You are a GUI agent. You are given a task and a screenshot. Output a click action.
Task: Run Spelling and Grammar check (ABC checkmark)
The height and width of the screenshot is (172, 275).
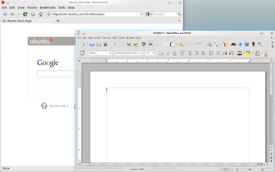144,44
